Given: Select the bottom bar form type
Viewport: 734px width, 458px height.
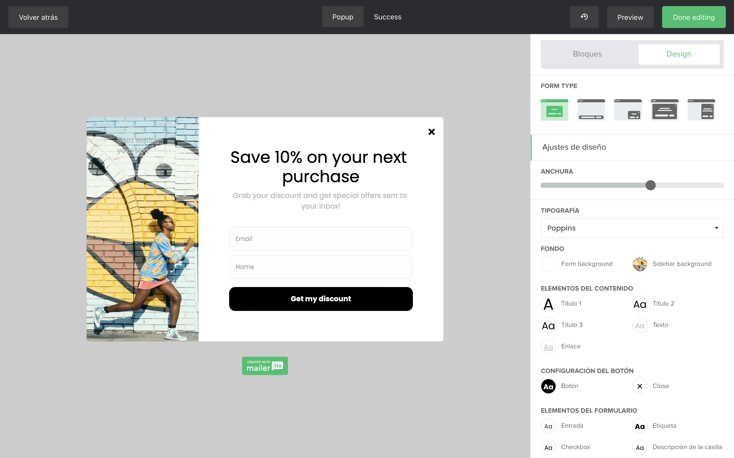Looking at the screenshot, I should coord(591,110).
